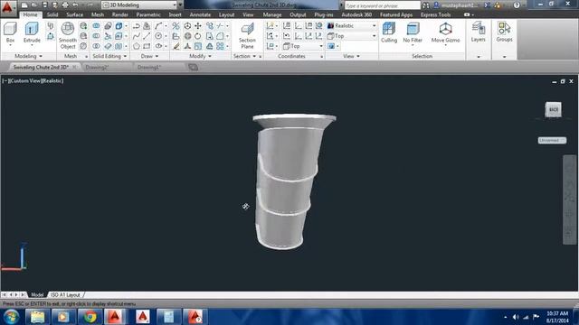Click the keyword search input field
The width and height of the screenshot is (579, 325).
(382, 5)
